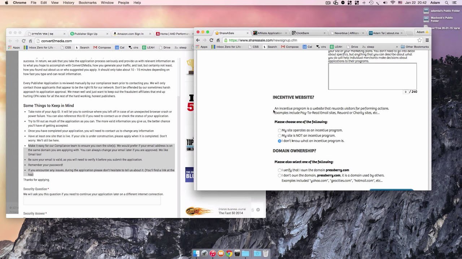This screenshot has height=259, width=462.
Task: Open the People menu
Action: (x=123, y=3)
